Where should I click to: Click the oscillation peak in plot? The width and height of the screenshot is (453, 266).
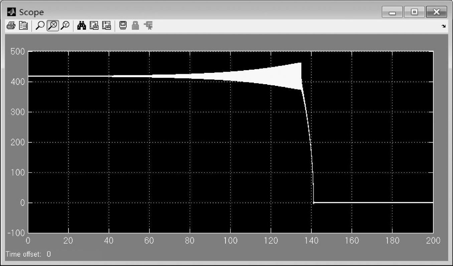(x=301, y=63)
